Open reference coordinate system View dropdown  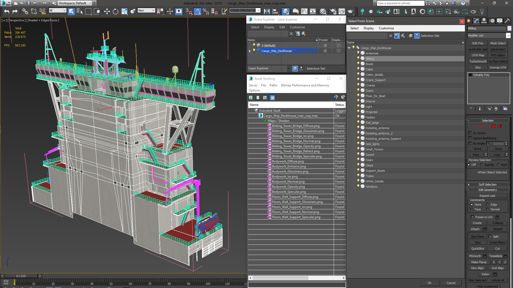click(146, 10)
